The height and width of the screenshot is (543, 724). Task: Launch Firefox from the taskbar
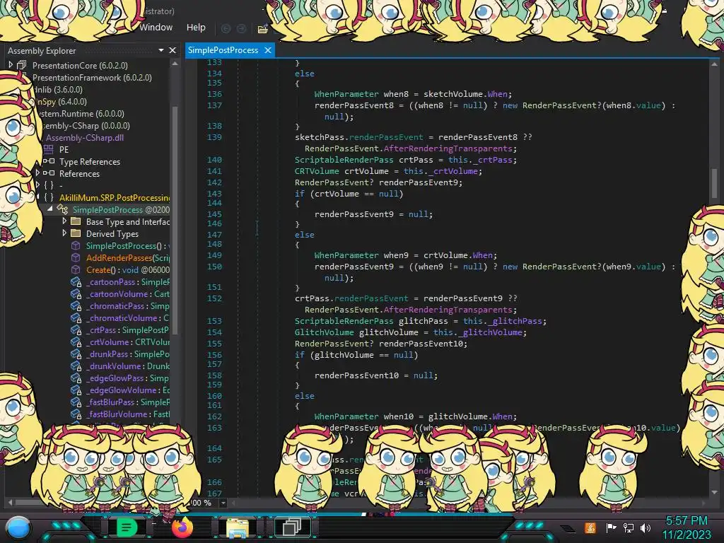(182, 527)
